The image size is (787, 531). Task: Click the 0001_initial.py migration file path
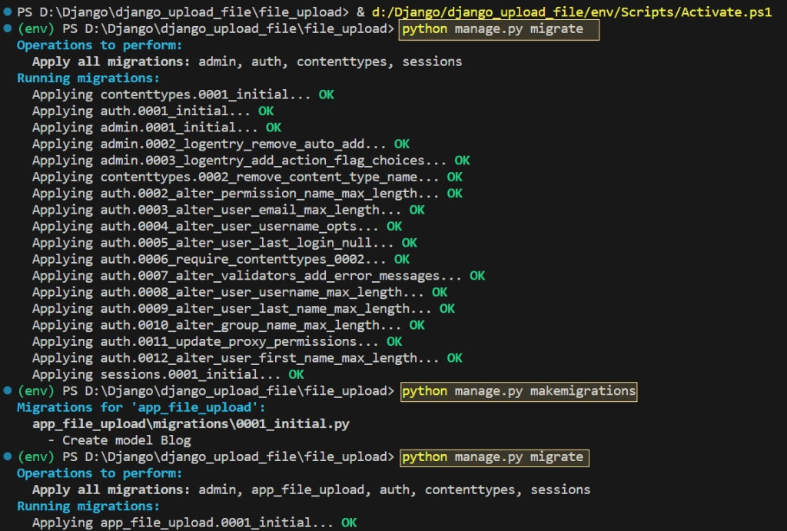click(x=192, y=423)
